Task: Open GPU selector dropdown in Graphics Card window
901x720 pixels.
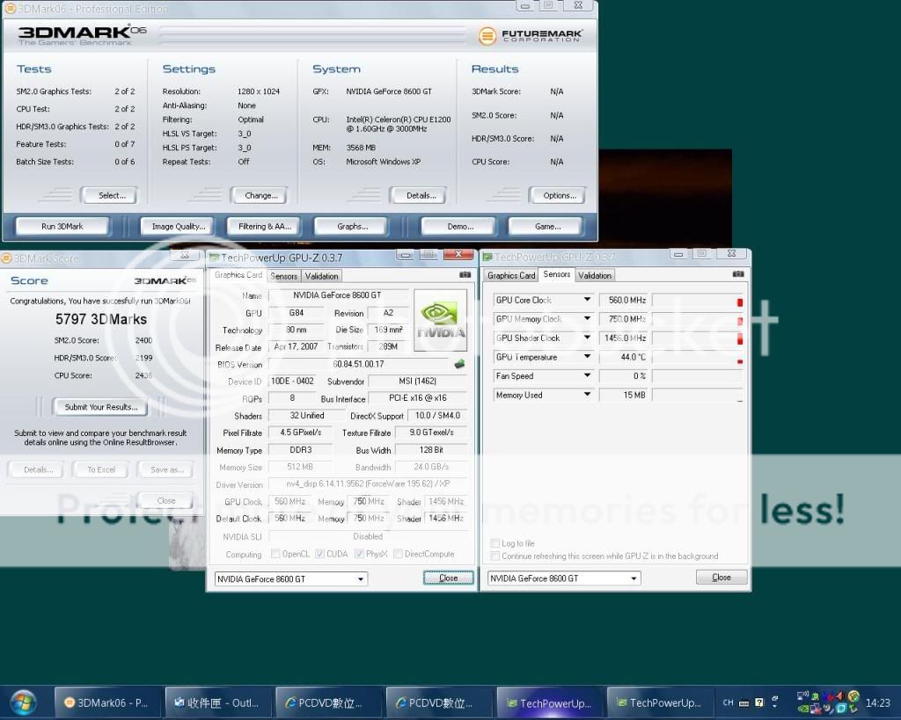Action: pos(361,578)
